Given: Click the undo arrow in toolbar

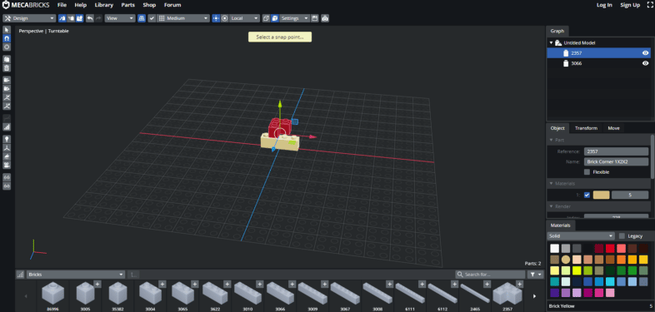Looking at the screenshot, I should 90,18.
